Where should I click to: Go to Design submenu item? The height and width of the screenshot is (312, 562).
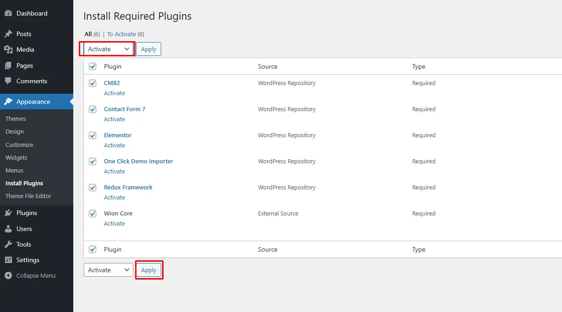(15, 131)
